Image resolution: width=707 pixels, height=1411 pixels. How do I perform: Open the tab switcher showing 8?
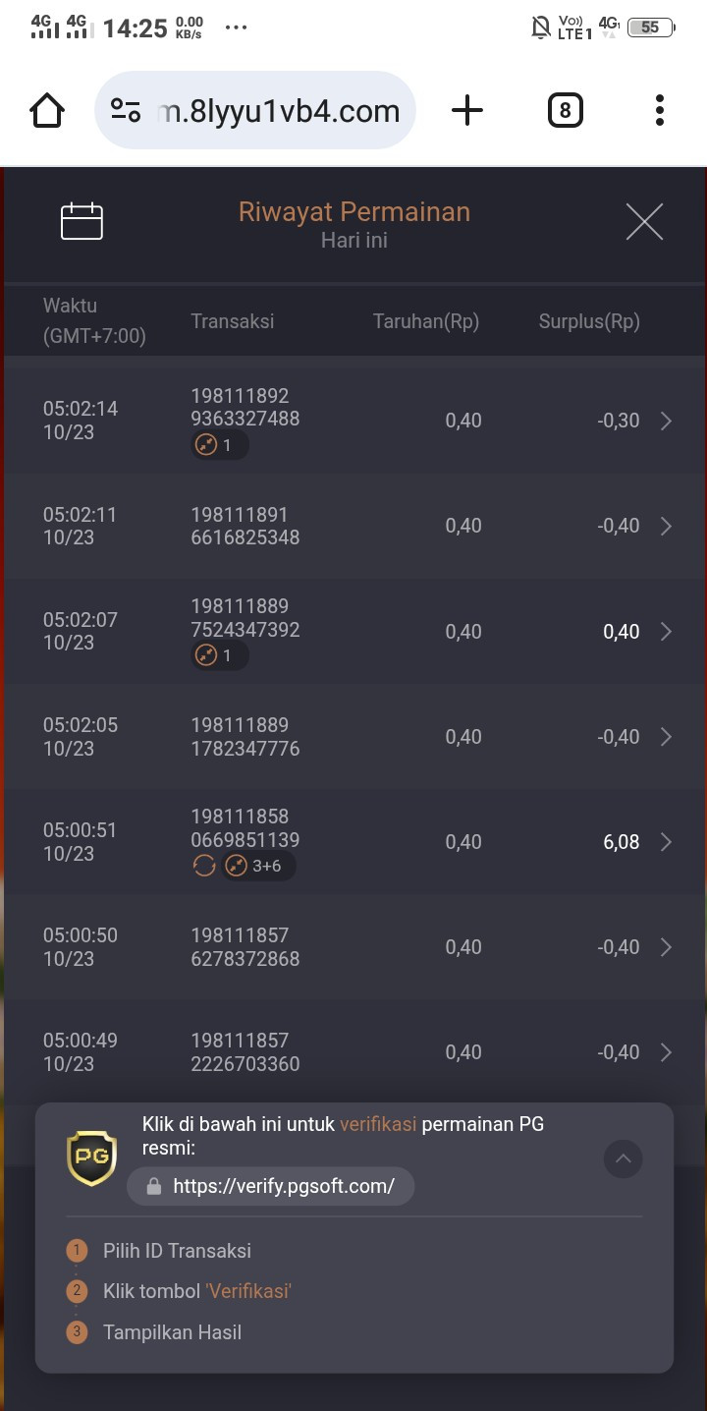tap(565, 110)
